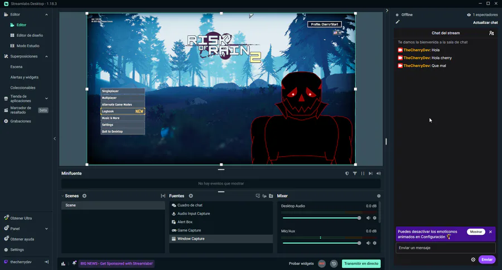Open Mixer advanced audio settings gear
The image size is (502, 270).
click(x=379, y=196)
